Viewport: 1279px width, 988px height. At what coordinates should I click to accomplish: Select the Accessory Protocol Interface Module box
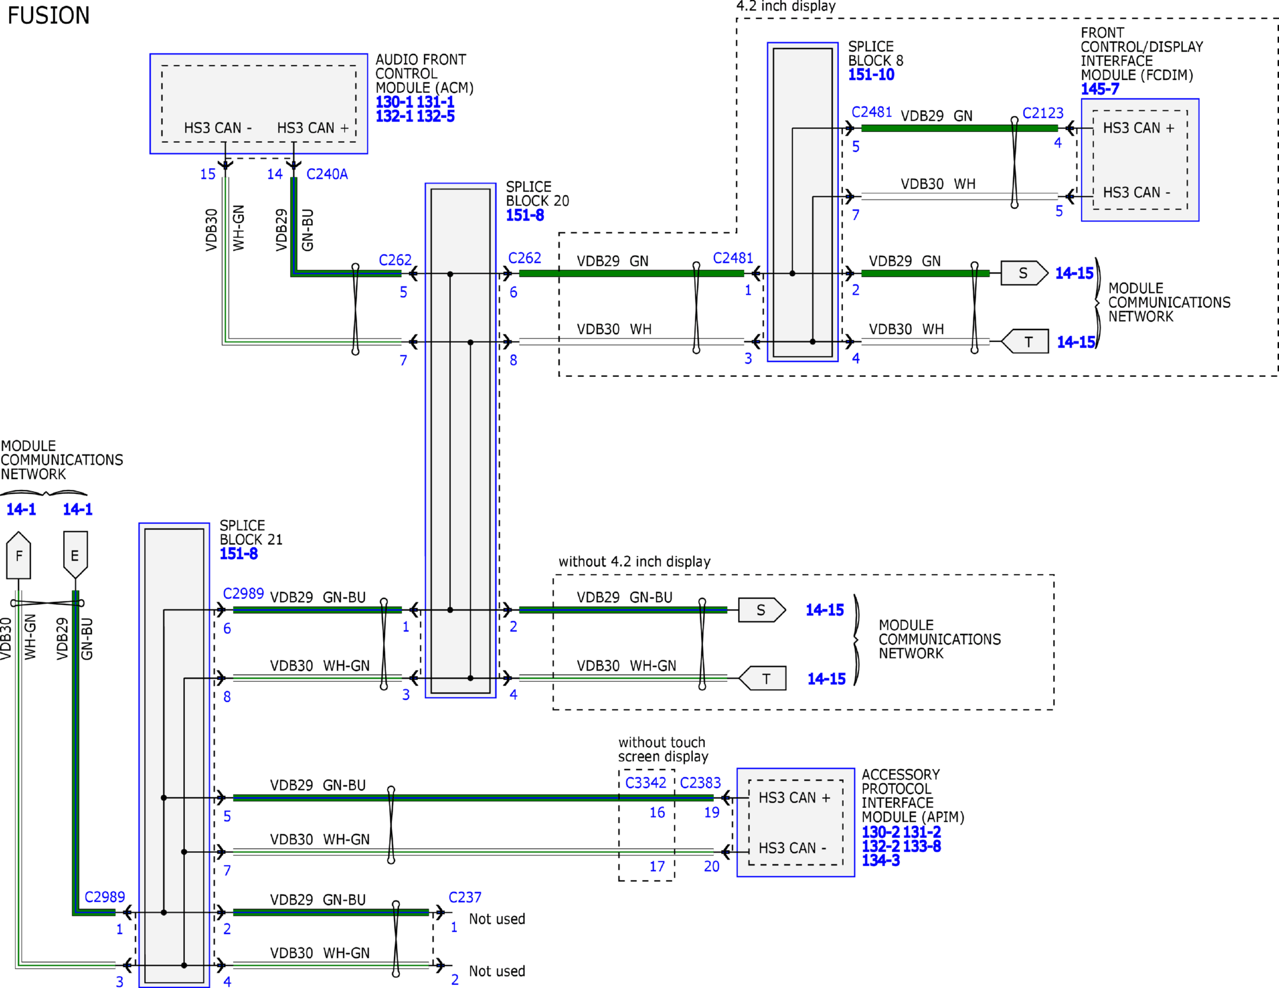click(796, 822)
